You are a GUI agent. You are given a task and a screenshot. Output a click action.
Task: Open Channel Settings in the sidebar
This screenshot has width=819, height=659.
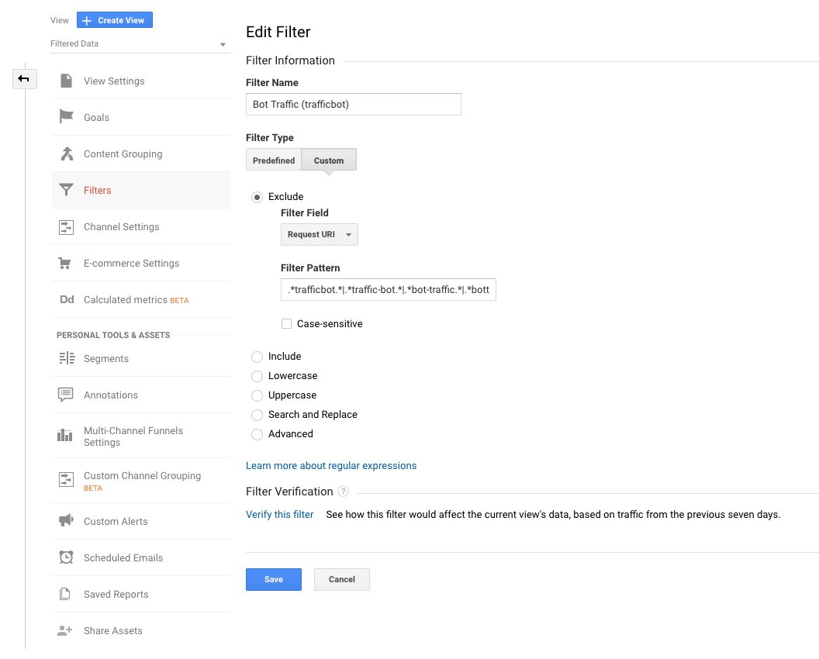pyautogui.click(x=141, y=226)
